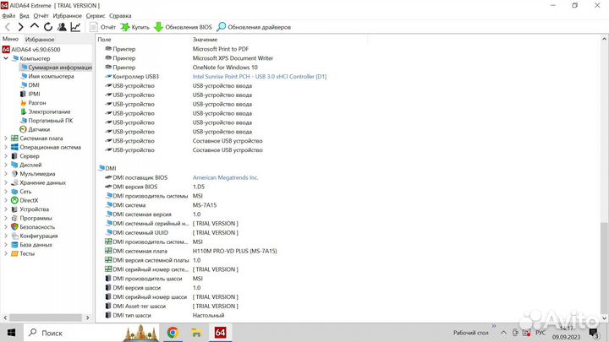Select Безопасность in the tree
This screenshot has height=342, width=609.
click(x=33, y=227)
